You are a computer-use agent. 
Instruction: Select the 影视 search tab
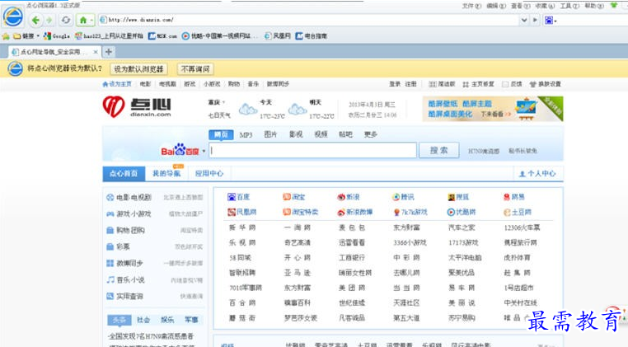pyautogui.click(x=296, y=134)
